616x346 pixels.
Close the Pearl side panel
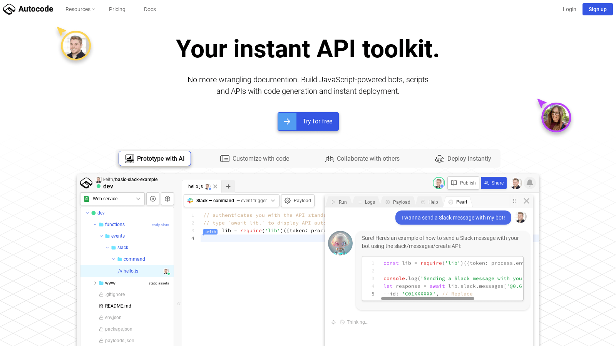pos(527,201)
